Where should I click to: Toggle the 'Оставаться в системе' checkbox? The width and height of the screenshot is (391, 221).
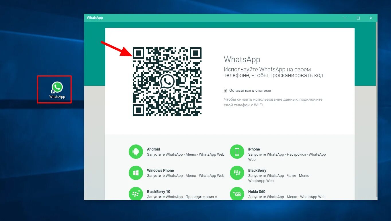click(x=226, y=91)
